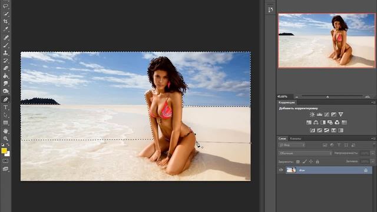377x212 pixels.
Task: Add Invert adjustment icon
Action: (x=312, y=130)
